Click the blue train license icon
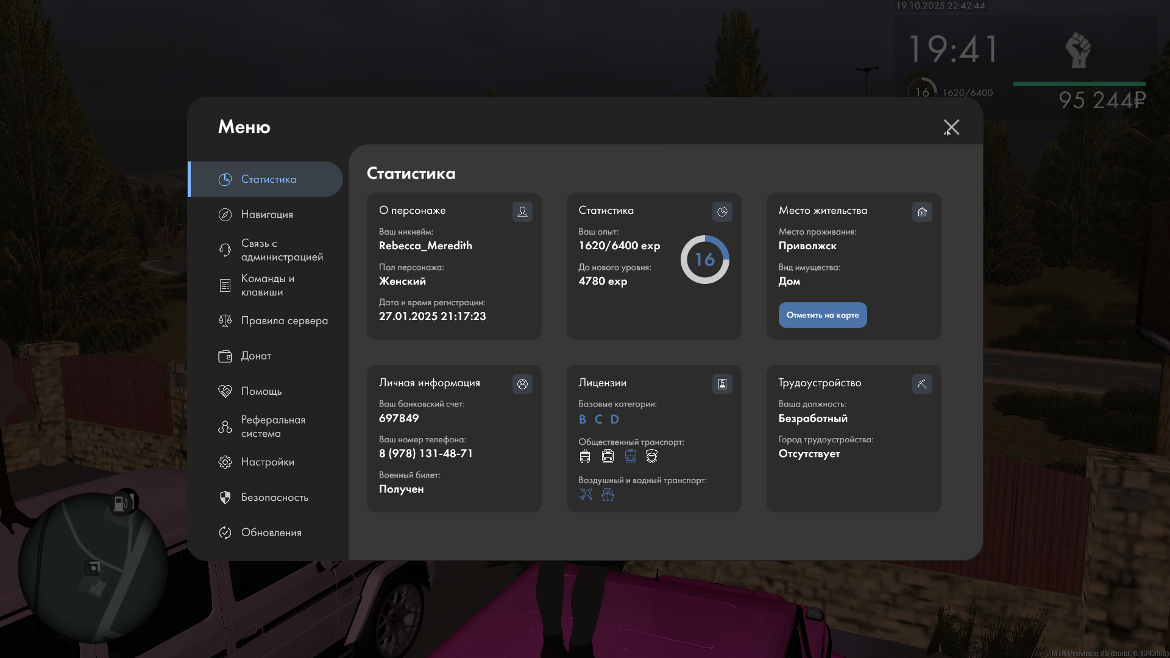The width and height of the screenshot is (1170, 658). 630,456
